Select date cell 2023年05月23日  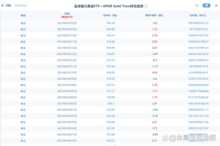[x=67, y=23]
